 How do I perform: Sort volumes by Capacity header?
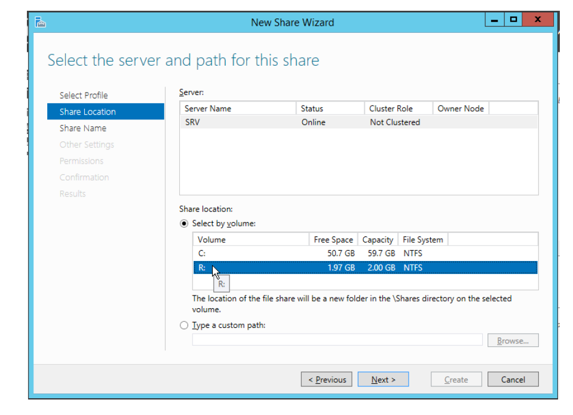pos(378,239)
